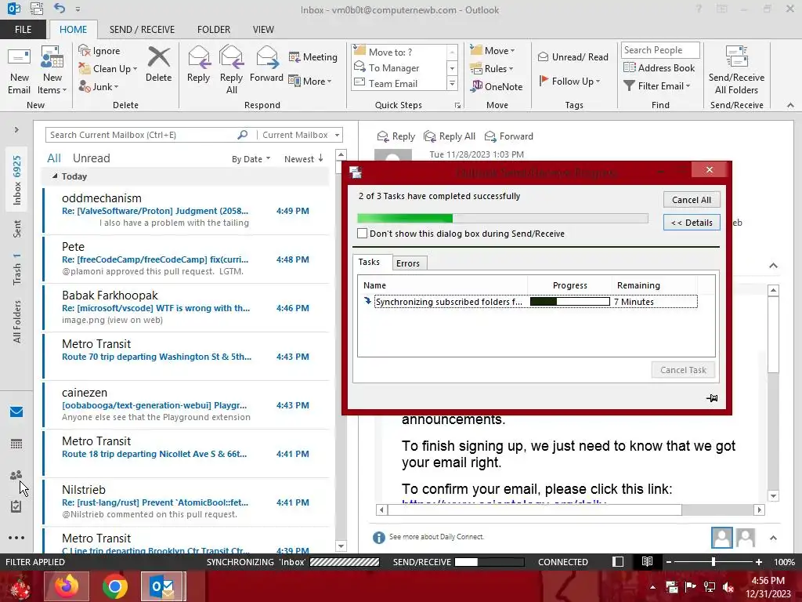This screenshot has height=602, width=802.
Task: Switch to the FOLDER tab
Action: coord(214,30)
